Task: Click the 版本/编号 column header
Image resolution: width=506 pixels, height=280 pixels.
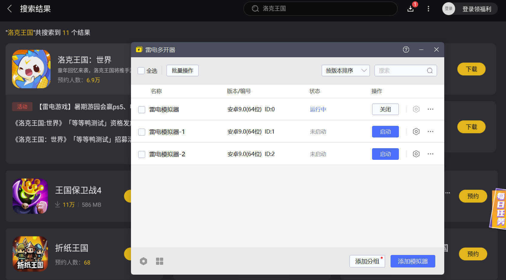Action: pyautogui.click(x=239, y=91)
